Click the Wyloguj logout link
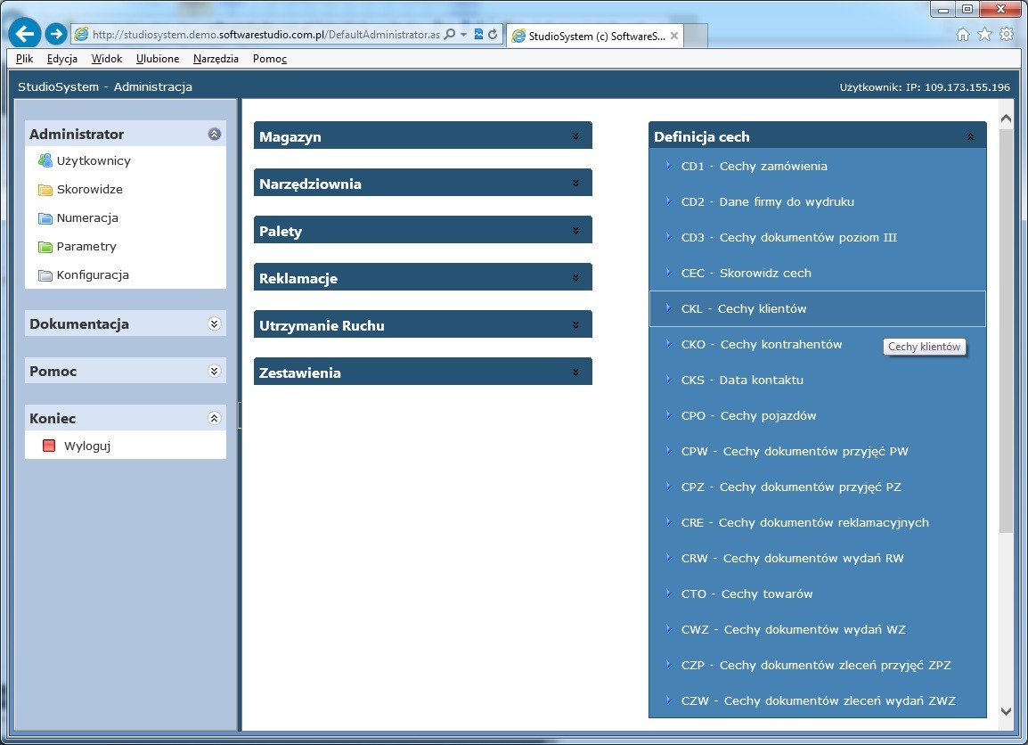The width and height of the screenshot is (1028, 745). [87, 446]
